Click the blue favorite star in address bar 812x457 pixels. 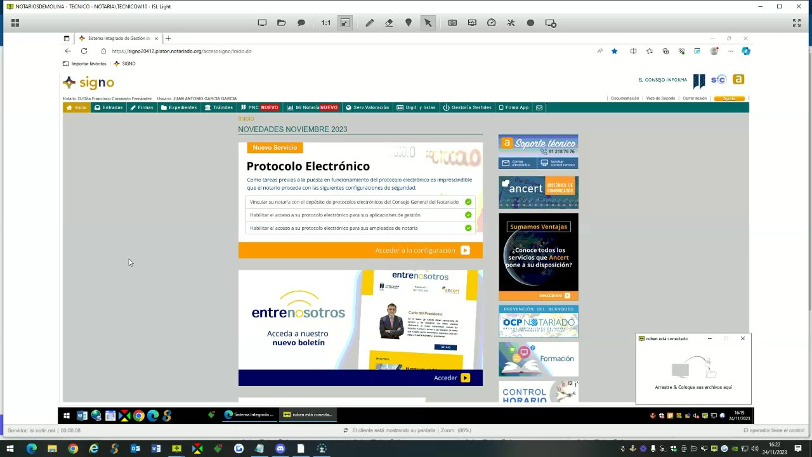tap(614, 51)
